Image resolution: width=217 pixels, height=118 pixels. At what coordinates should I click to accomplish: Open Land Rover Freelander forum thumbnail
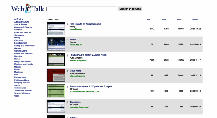click(56, 59)
